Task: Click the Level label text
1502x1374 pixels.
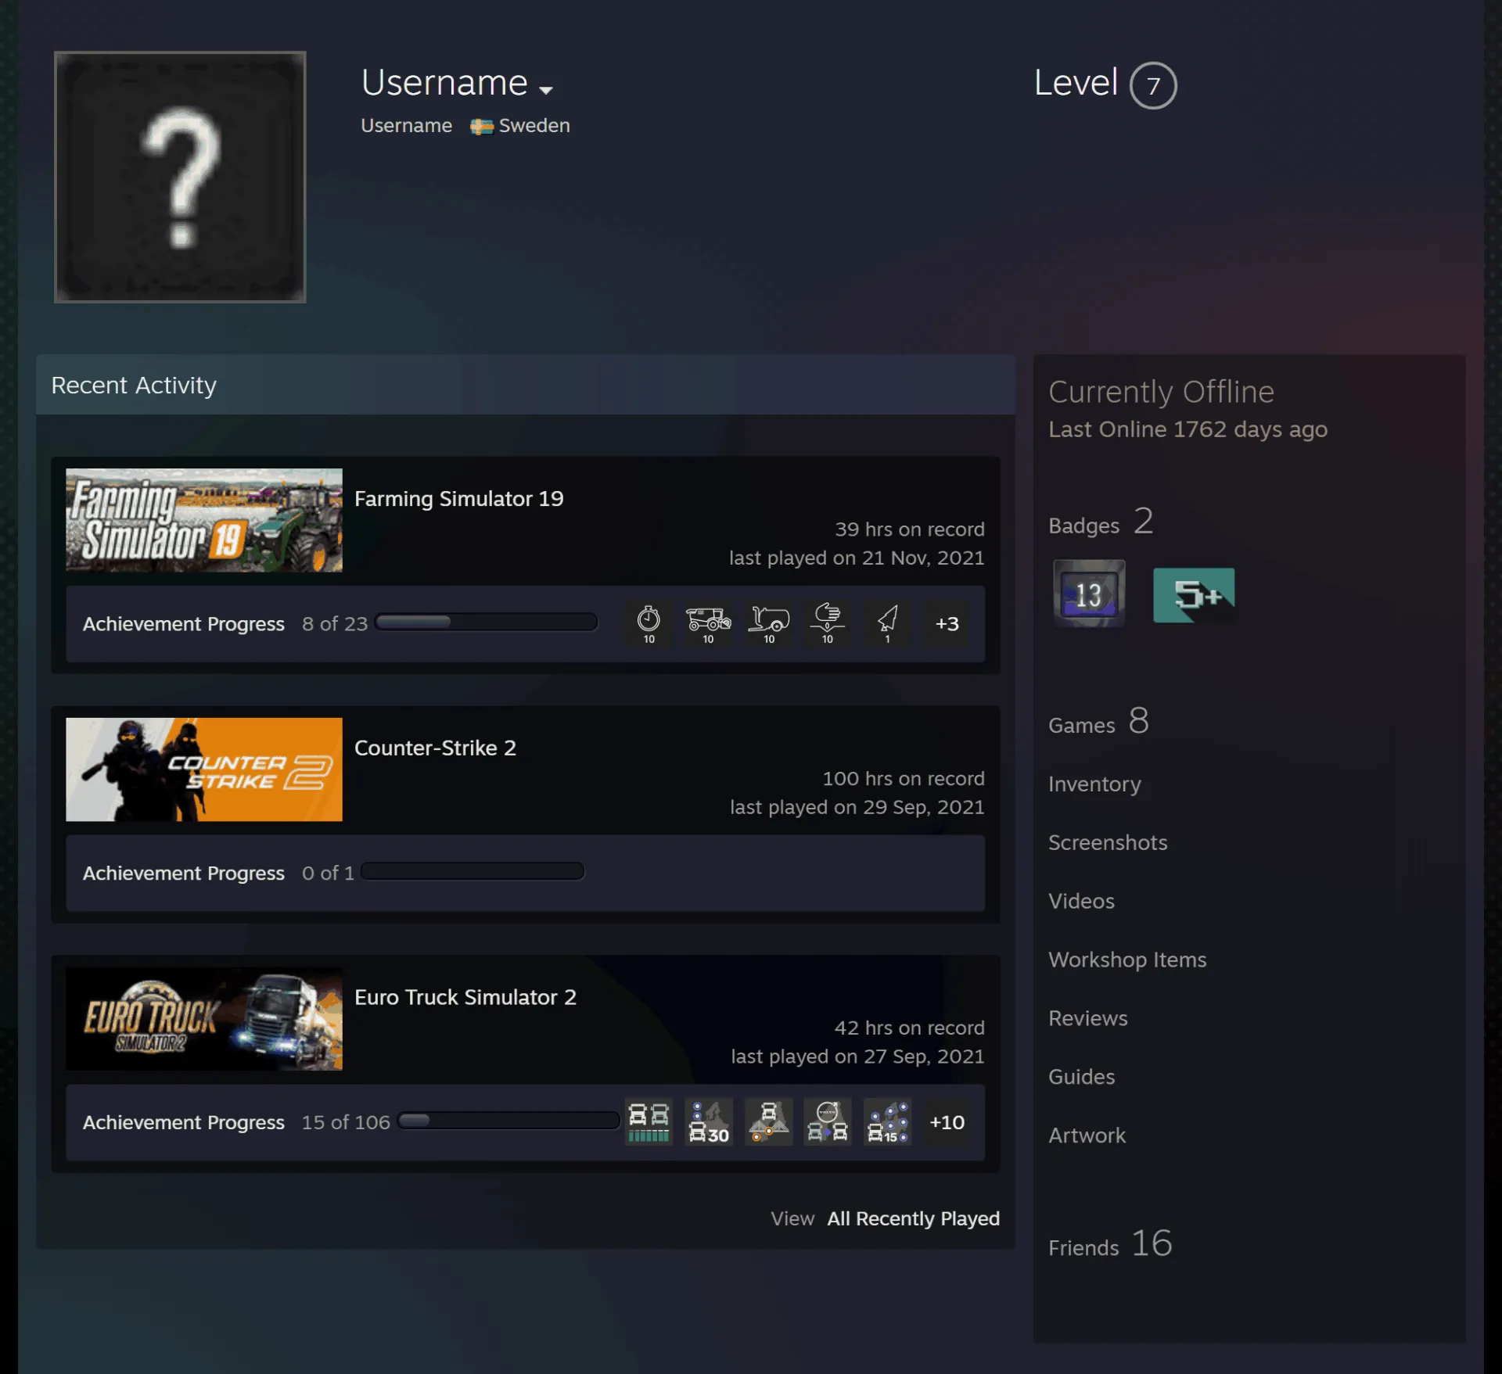Action: 1076,83
